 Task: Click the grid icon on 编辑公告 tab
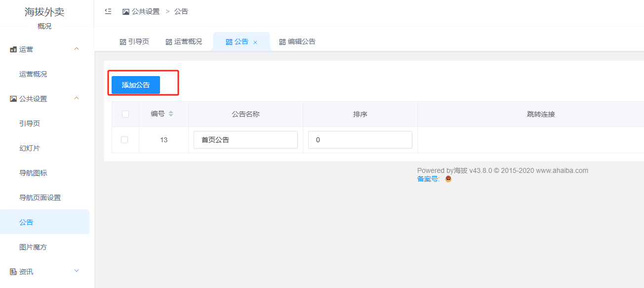tap(282, 42)
